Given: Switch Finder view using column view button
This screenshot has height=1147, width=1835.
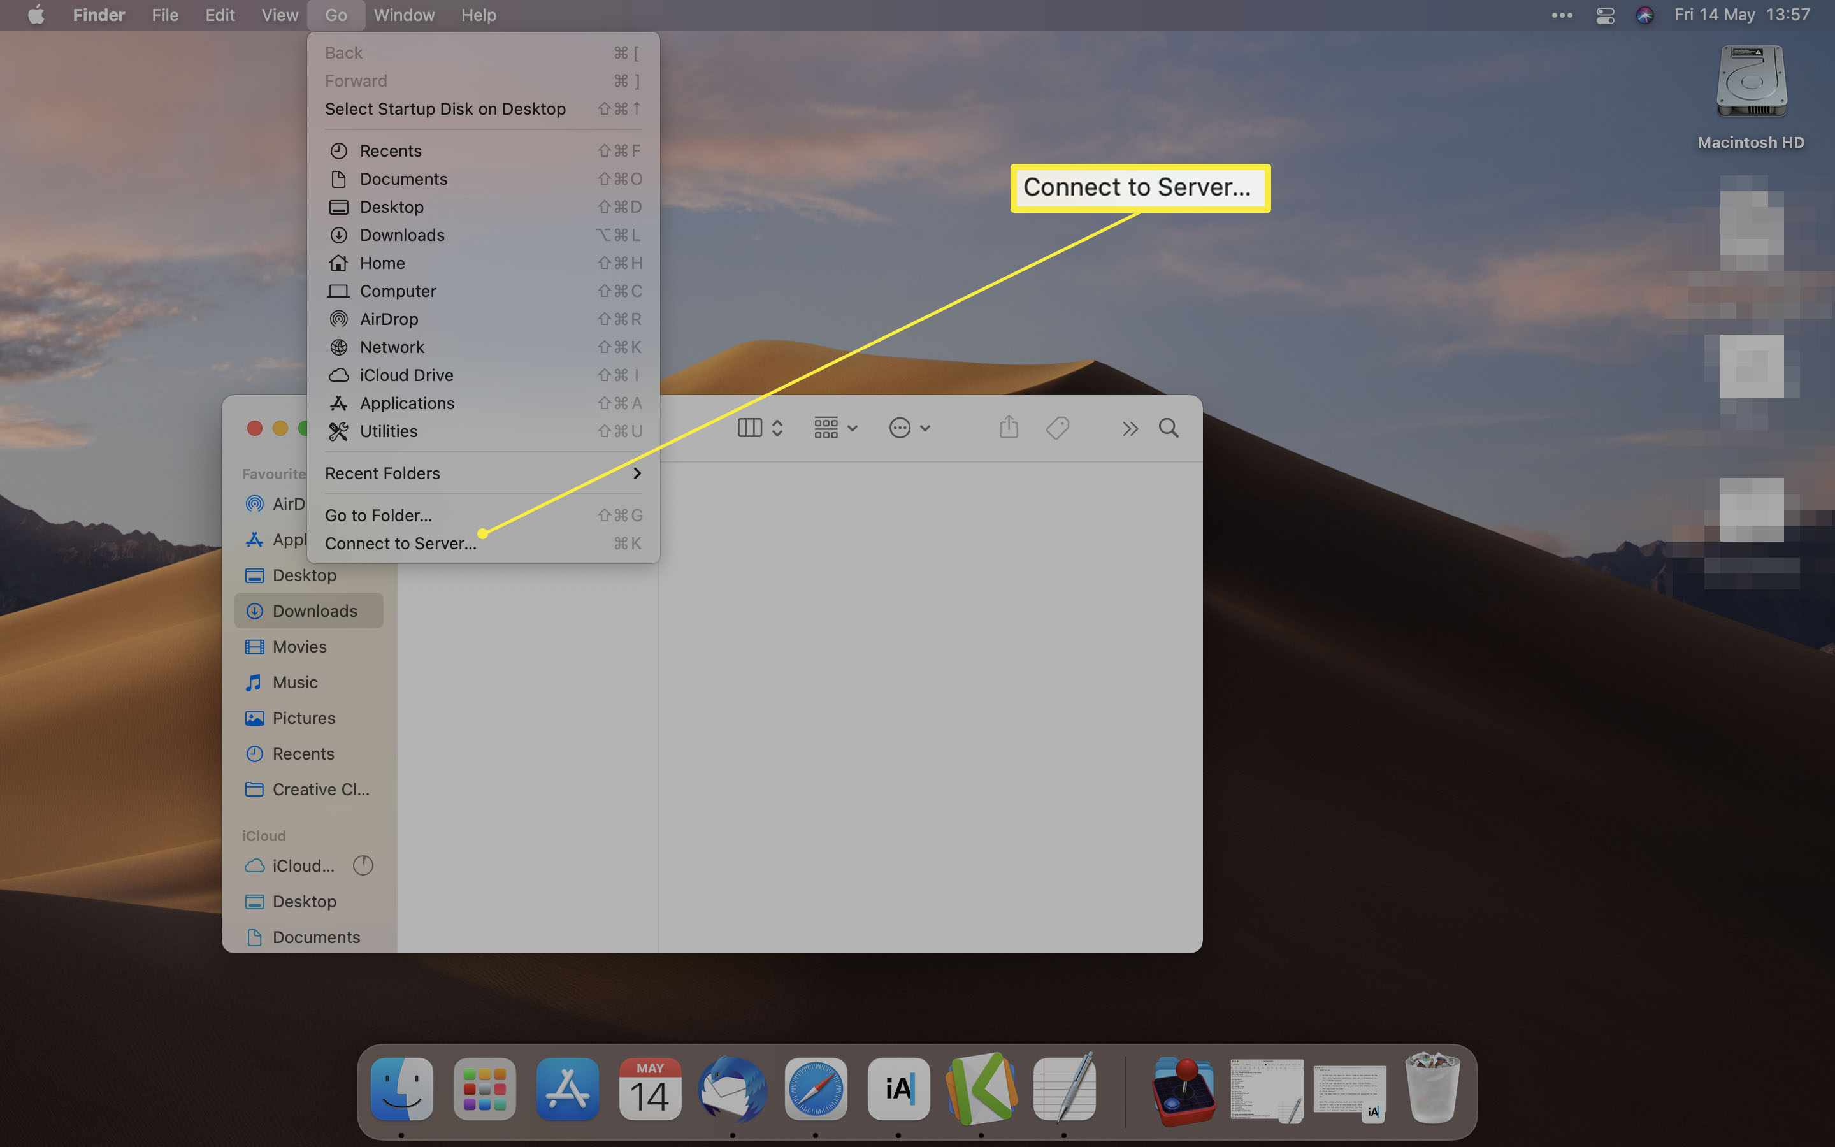Looking at the screenshot, I should [x=759, y=428].
